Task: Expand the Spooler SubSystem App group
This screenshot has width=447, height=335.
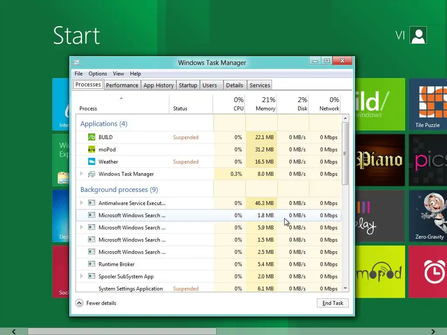Action: (82, 276)
